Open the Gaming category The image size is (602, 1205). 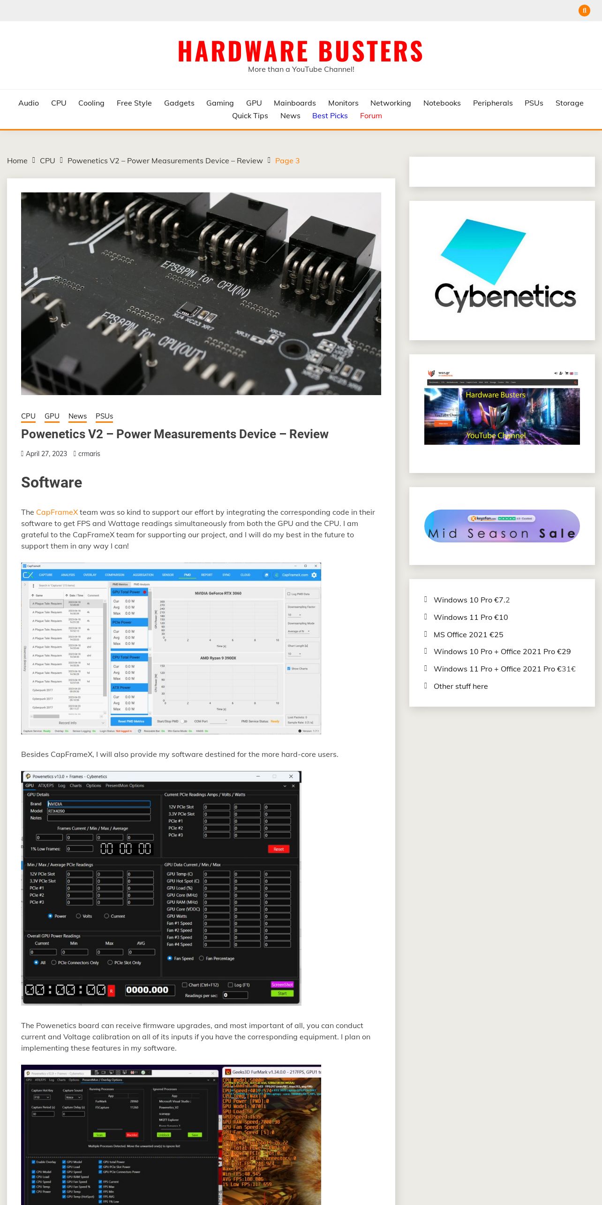[x=220, y=103]
